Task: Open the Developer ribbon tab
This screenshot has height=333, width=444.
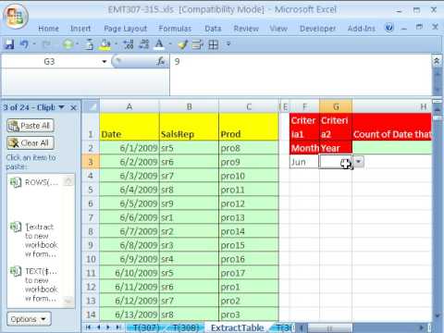Action: point(317,29)
